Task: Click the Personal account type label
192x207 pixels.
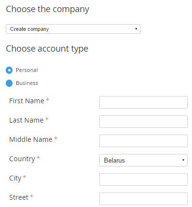Action: tap(27, 70)
